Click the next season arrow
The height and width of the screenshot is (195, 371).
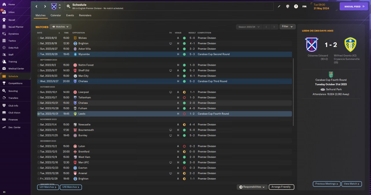274,27
